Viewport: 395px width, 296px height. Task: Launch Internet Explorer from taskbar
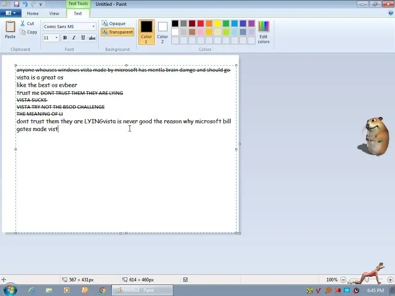tap(31, 290)
